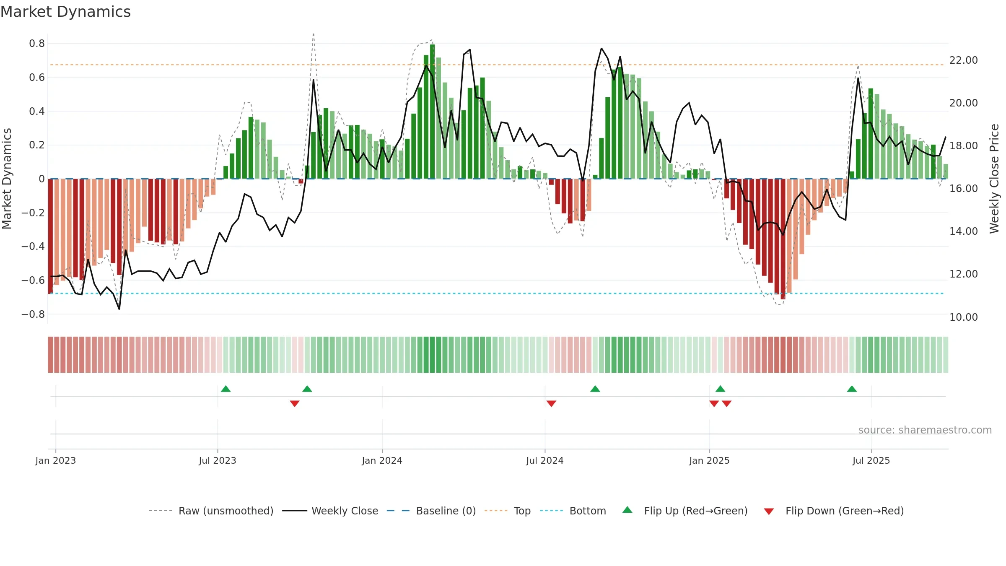The height and width of the screenshot is (566, 1006).
Task: Click the source: sharemaestro.com text
Action: tap(925, 430)
